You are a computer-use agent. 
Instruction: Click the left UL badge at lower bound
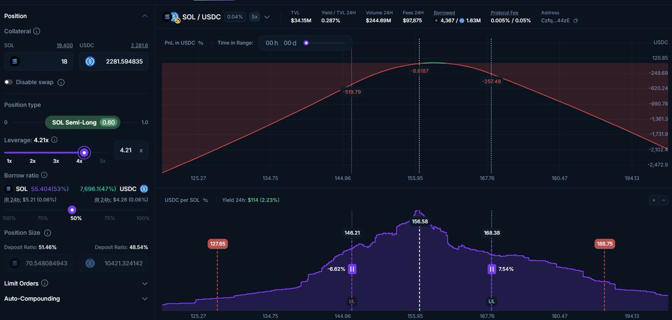pyautogui.click(x=352, y=301)
